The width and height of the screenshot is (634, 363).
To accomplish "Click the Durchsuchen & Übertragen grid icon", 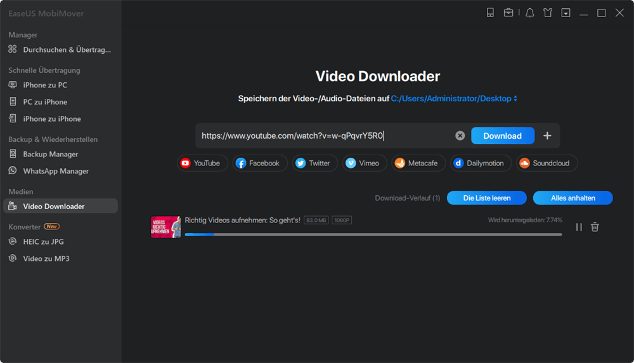I will coord(13,49).
